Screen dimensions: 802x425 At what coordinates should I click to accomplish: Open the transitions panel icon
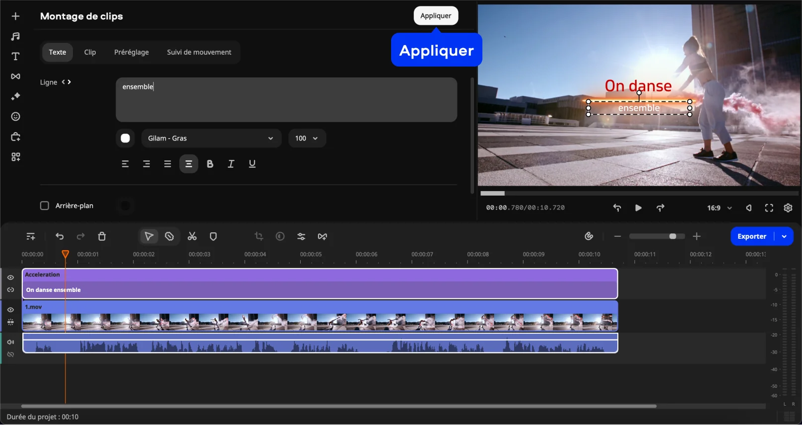pyautogui.click(x=15, y=76)
